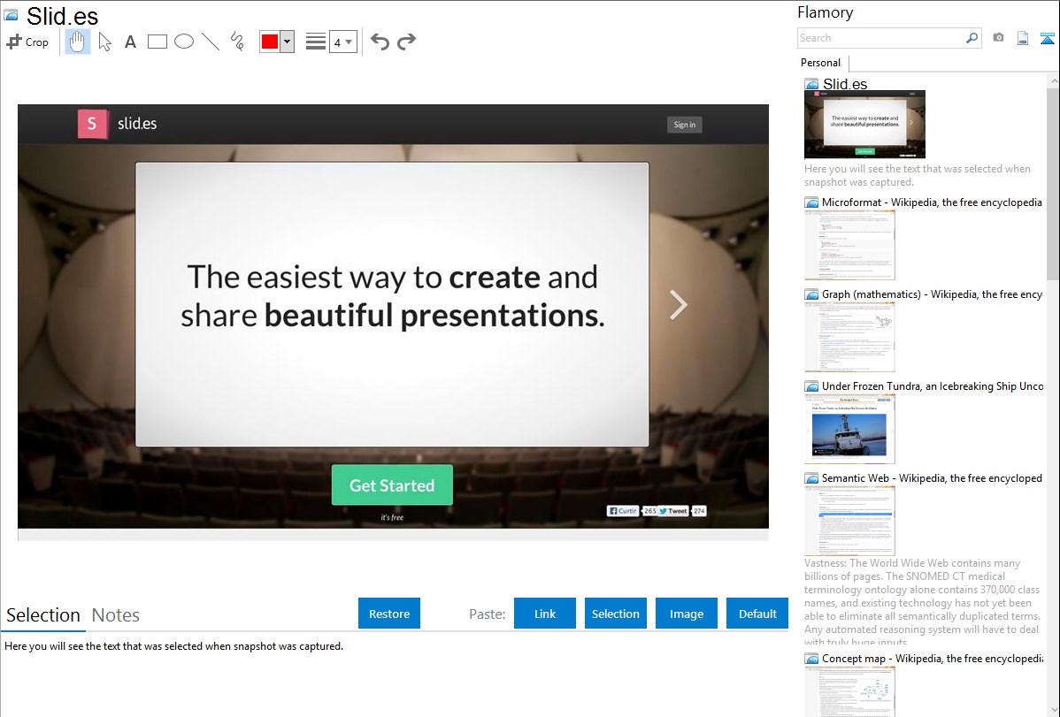
Task: Click the icon beside Slid.es sidebar title
Action: click(x=811, y=85)
